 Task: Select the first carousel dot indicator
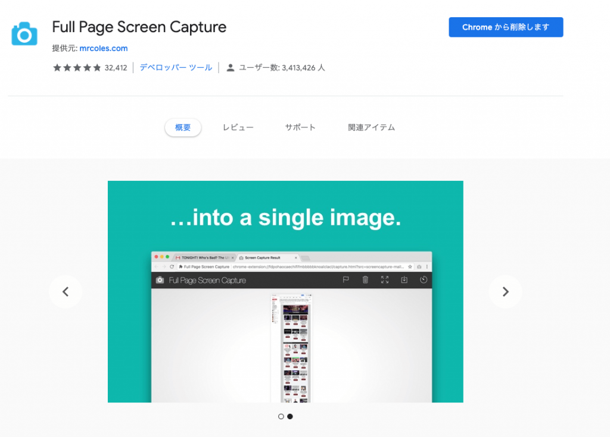[x=281, y=416]
